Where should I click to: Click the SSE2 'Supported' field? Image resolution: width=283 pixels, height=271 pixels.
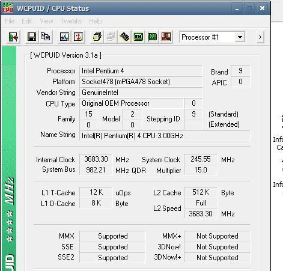tap(112, 258)
